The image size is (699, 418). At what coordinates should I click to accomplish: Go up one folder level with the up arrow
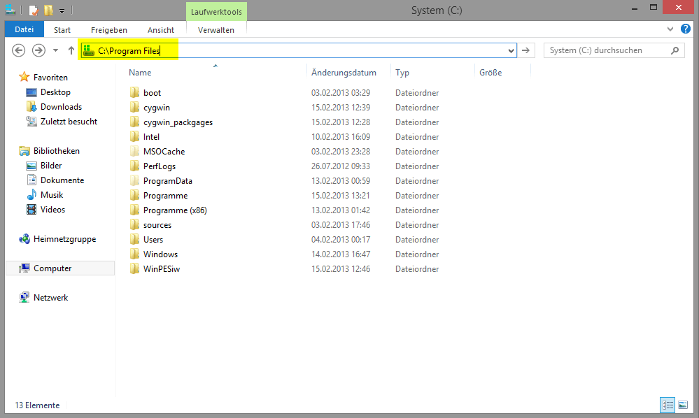pyautogui.click(x=71, y=50)
